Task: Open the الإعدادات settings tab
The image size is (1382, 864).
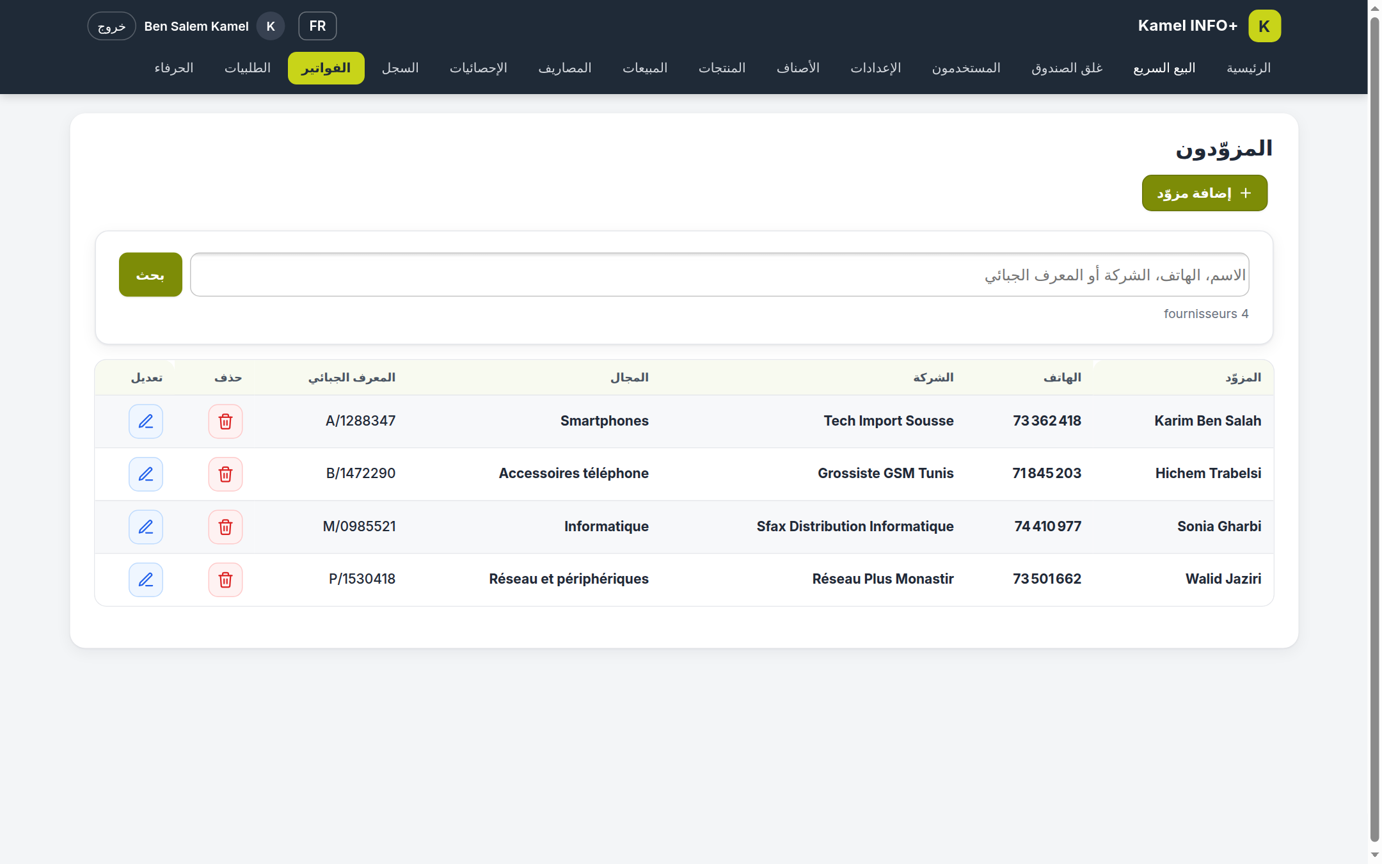Action: point(876,68)
